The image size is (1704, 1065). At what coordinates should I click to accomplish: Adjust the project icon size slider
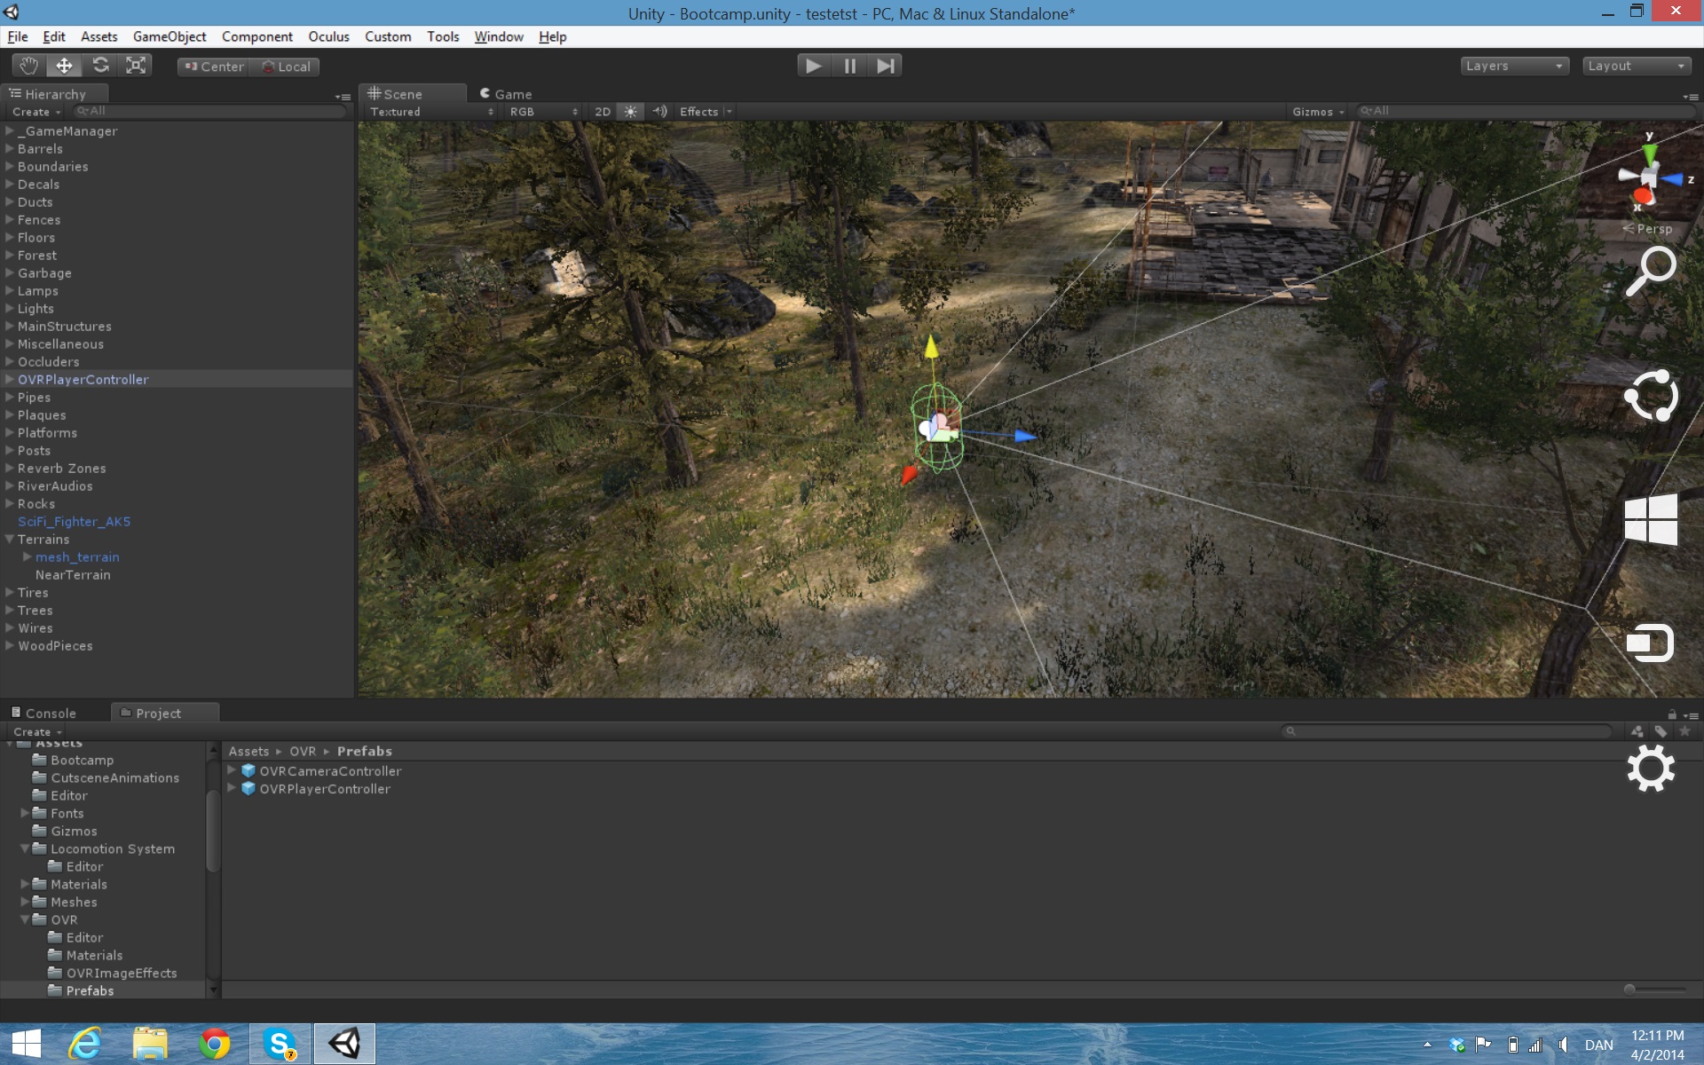click(1654, 989)
